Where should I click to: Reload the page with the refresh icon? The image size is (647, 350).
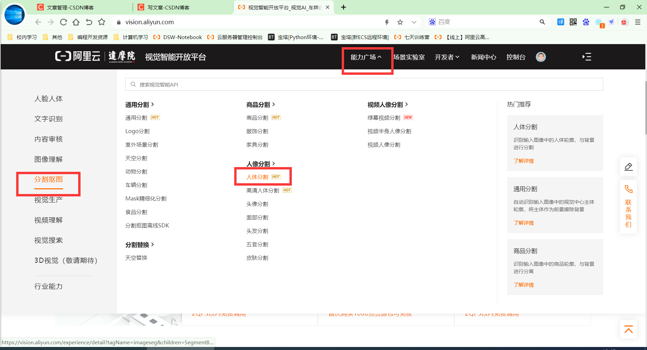tap(63, 22)
